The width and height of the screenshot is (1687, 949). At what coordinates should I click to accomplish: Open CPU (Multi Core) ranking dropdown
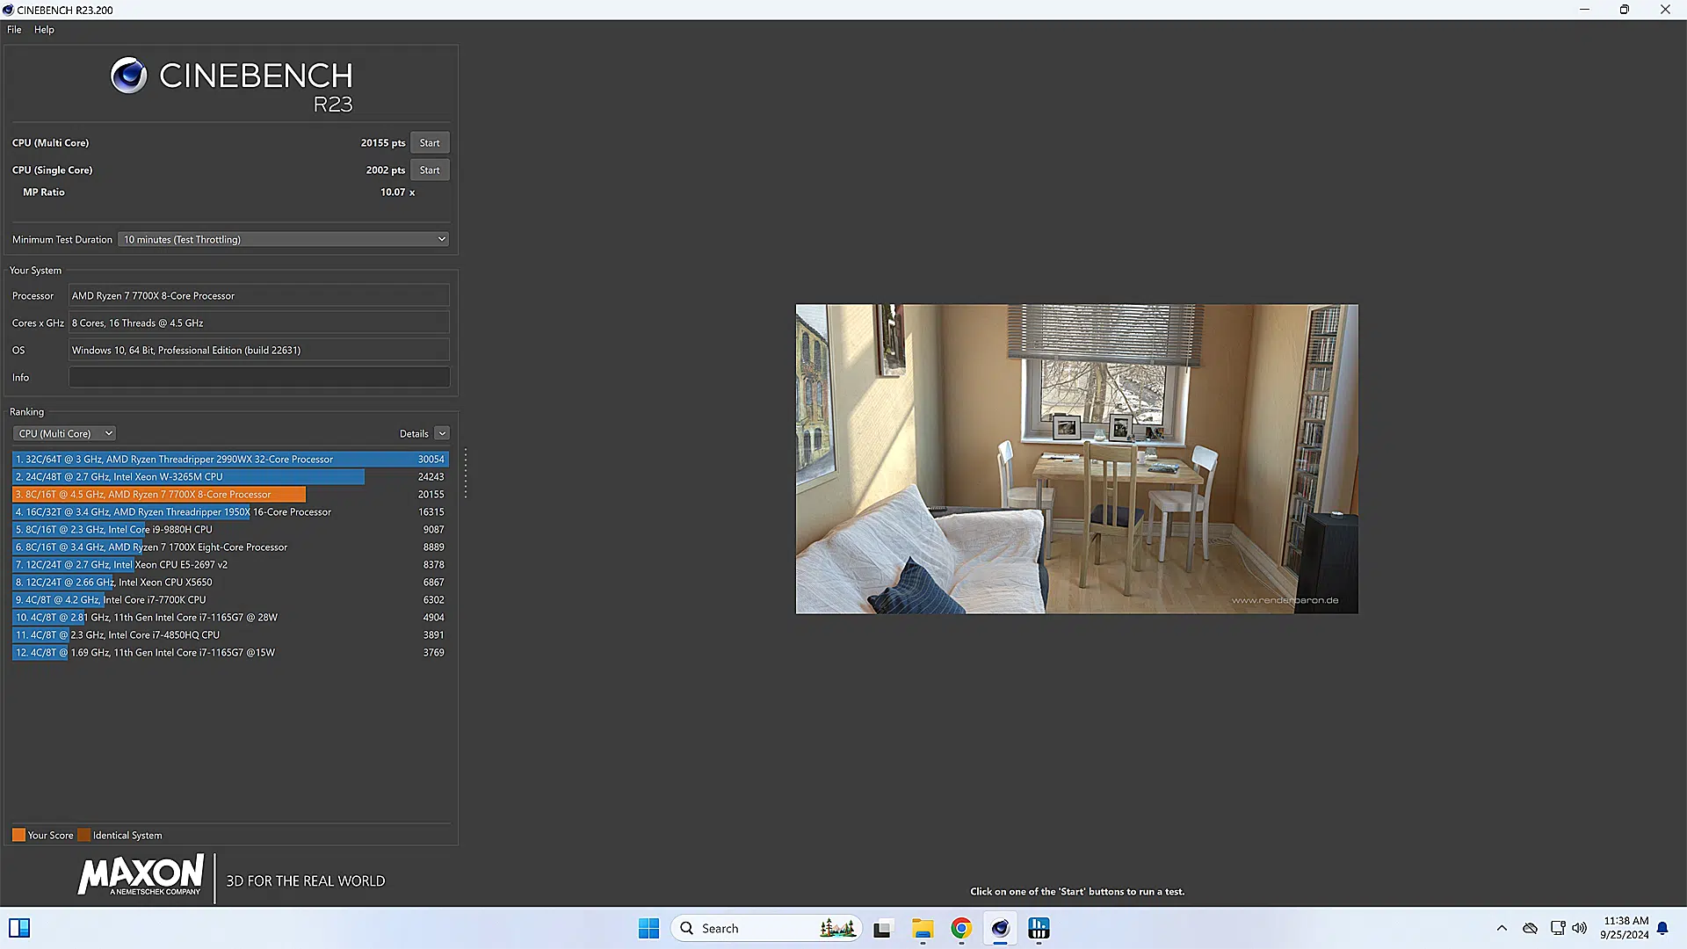(x=64, y=433)
